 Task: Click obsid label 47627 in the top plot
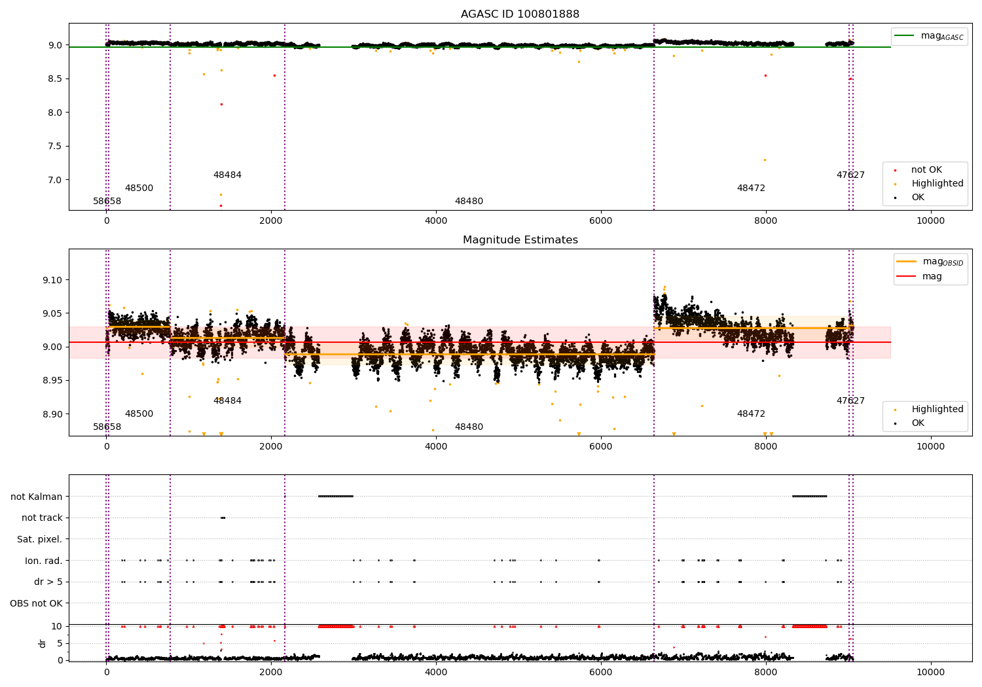coord(850,175)
